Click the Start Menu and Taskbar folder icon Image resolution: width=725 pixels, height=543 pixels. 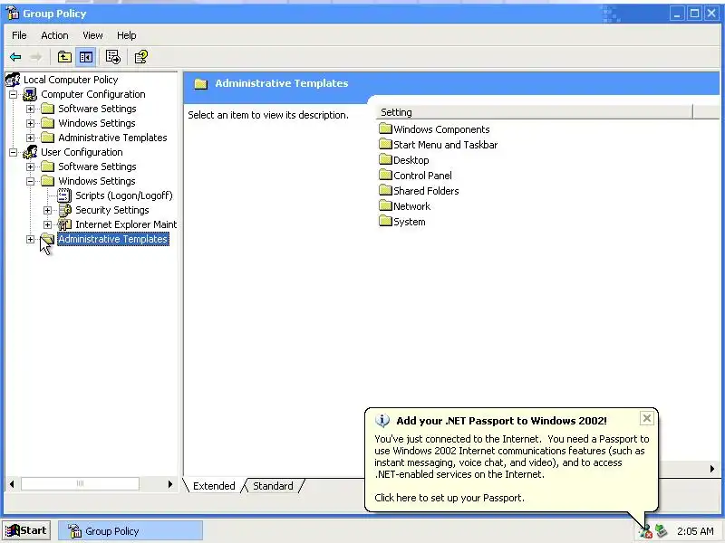coord(385,144)
